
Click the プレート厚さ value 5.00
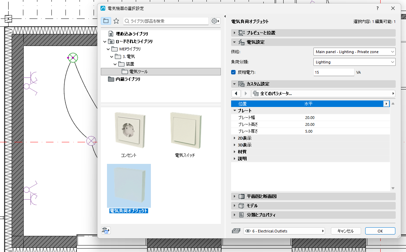pos(309,131)
